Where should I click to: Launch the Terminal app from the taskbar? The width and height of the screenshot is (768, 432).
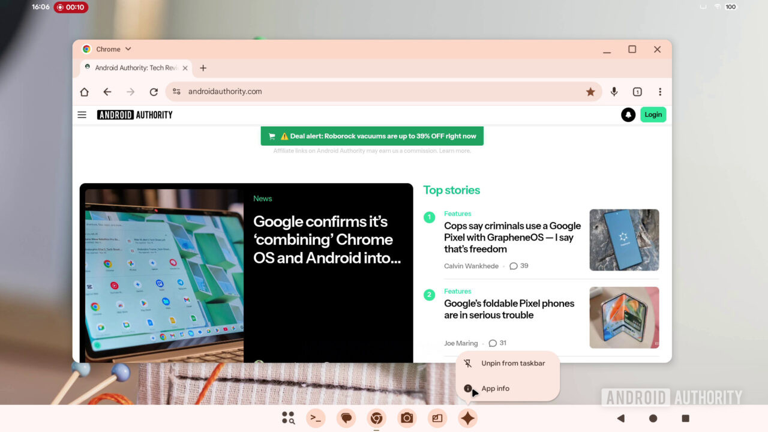click(x=316, y=418)
